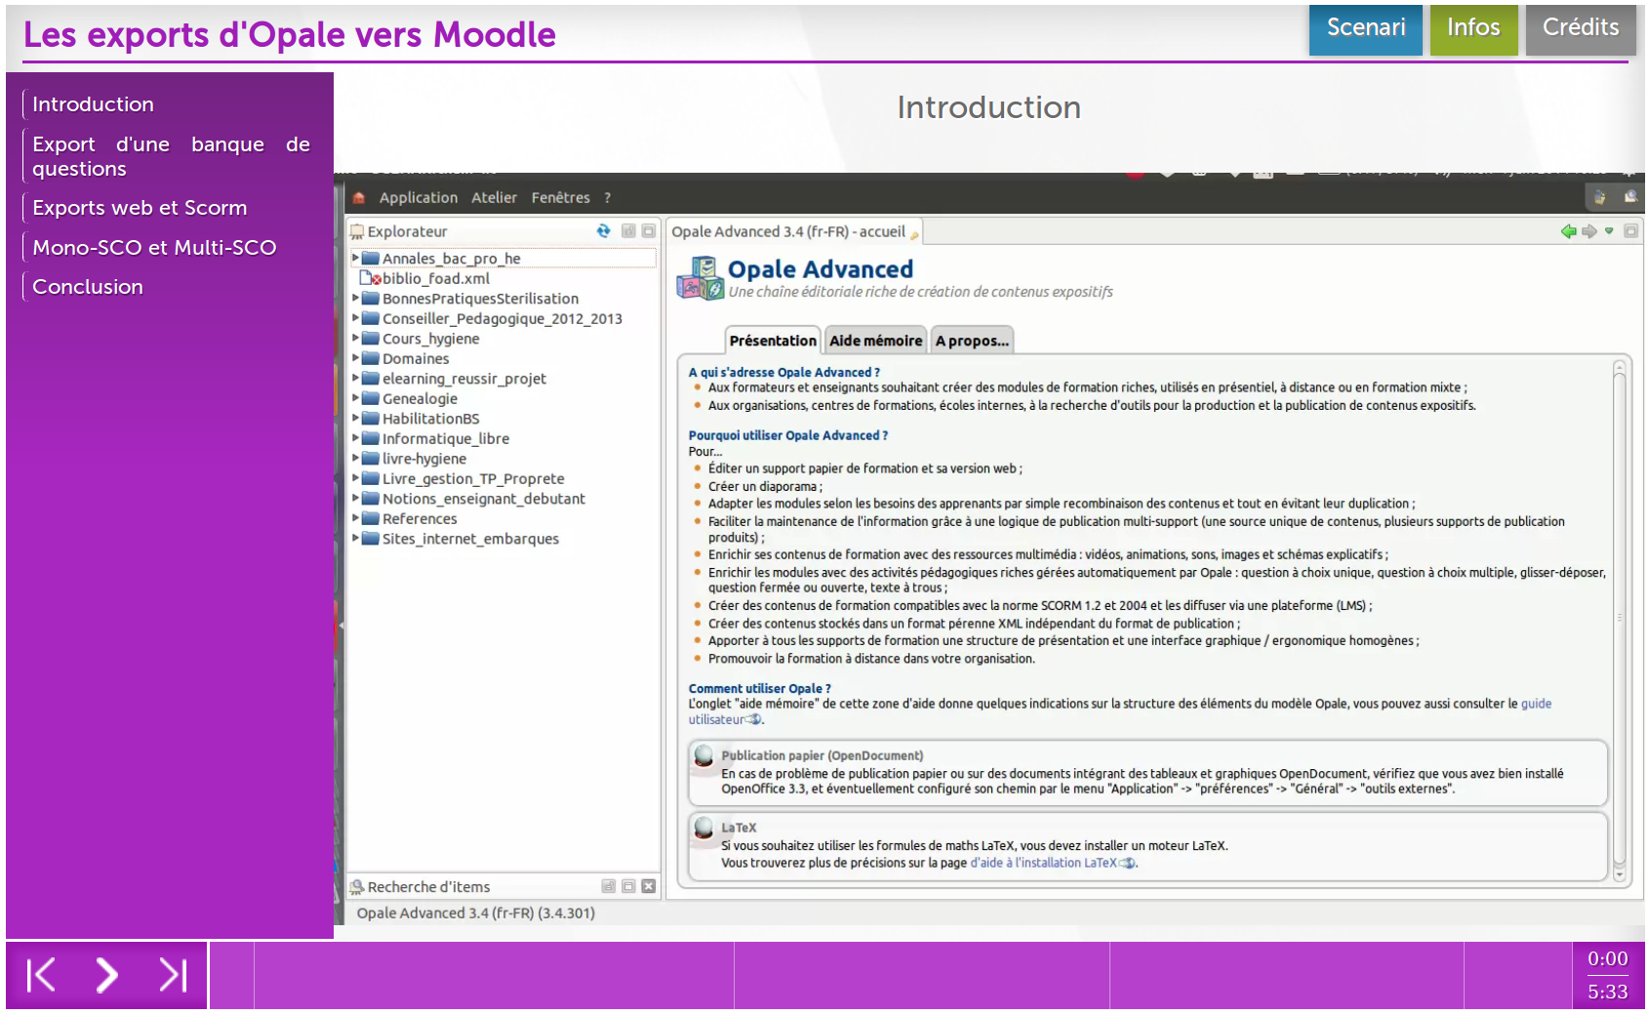Skip to last step control
This screenshot has width=1649, height=1014.
[173, 975]
